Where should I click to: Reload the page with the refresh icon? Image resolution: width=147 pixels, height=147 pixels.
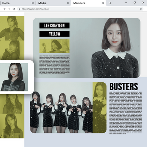tap(14, 9)
